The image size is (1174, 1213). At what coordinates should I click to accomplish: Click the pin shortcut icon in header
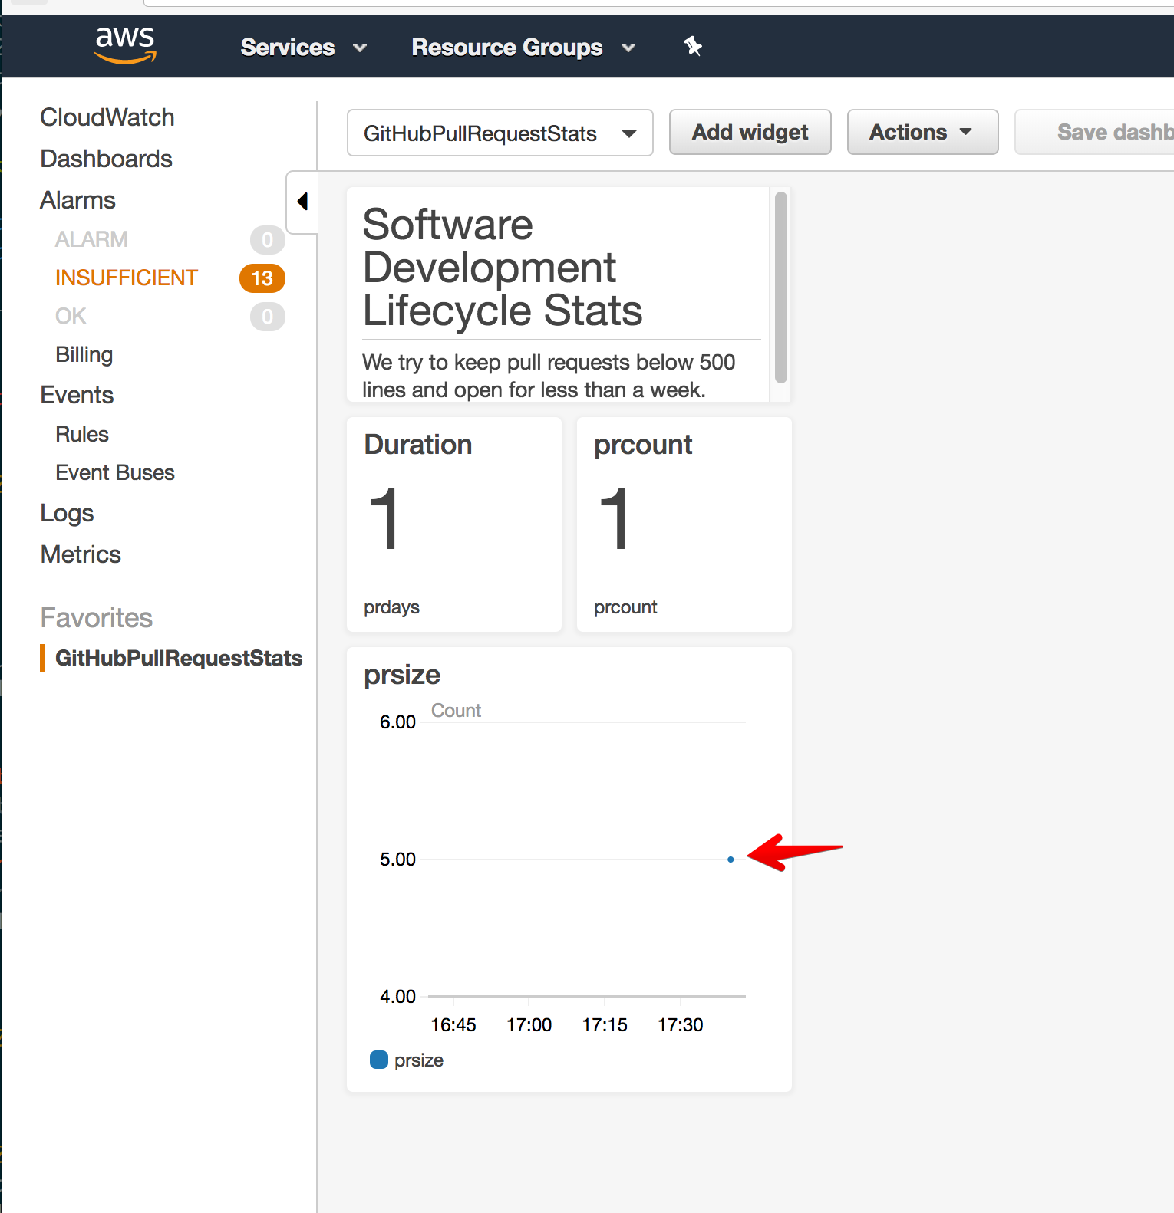pyautogui.click(x=693, y=47)
